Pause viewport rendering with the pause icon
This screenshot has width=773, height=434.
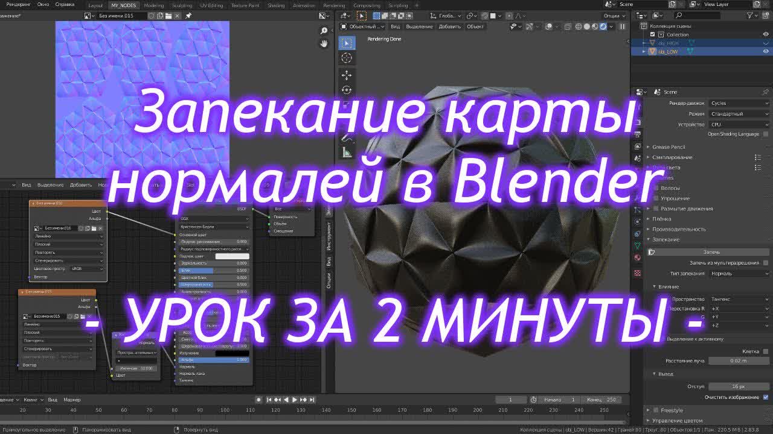click(623, 27)
